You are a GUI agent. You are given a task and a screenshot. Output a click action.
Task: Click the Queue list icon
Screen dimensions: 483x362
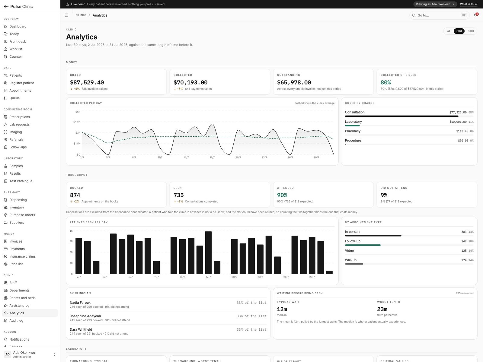click(x=6, y=98)
